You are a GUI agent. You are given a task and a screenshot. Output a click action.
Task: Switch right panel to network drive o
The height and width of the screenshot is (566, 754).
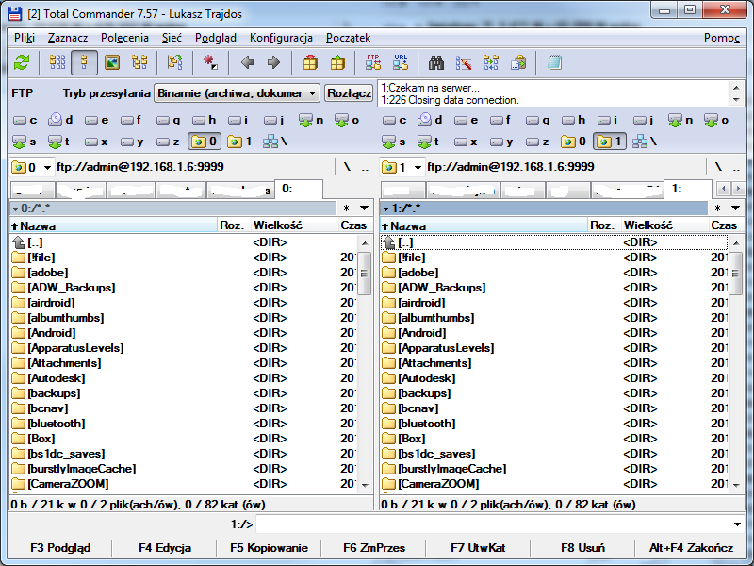(x=716, y=120)
